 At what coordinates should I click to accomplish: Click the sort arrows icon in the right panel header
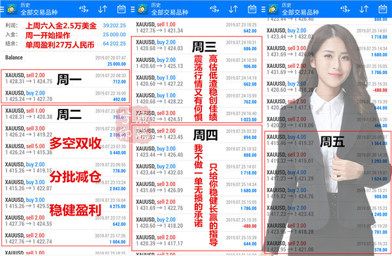pos(364,9)
